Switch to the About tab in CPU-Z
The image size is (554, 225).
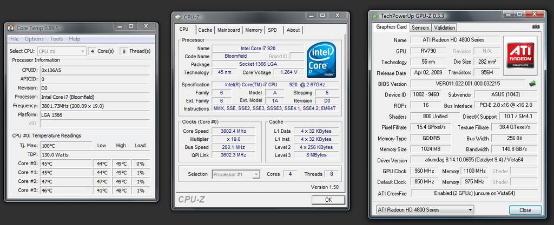(293, 30)
